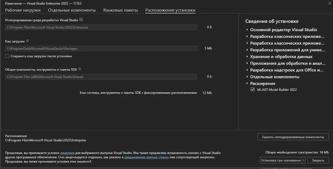Open dropdown arrow next to Установка при скачивании
This screenshot has width=333, height=169.
pyautogui.click(x=304, y=160)
